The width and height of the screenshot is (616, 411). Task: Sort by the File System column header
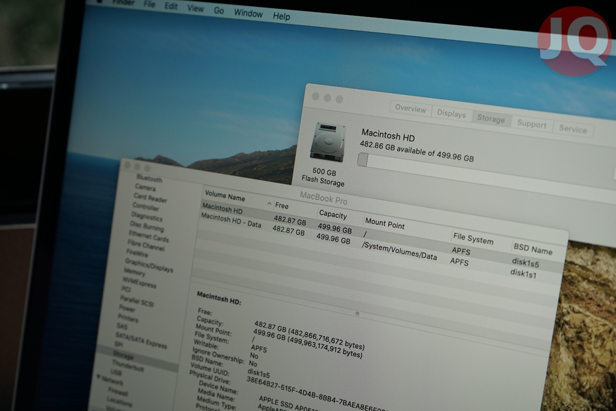(473, 239)
